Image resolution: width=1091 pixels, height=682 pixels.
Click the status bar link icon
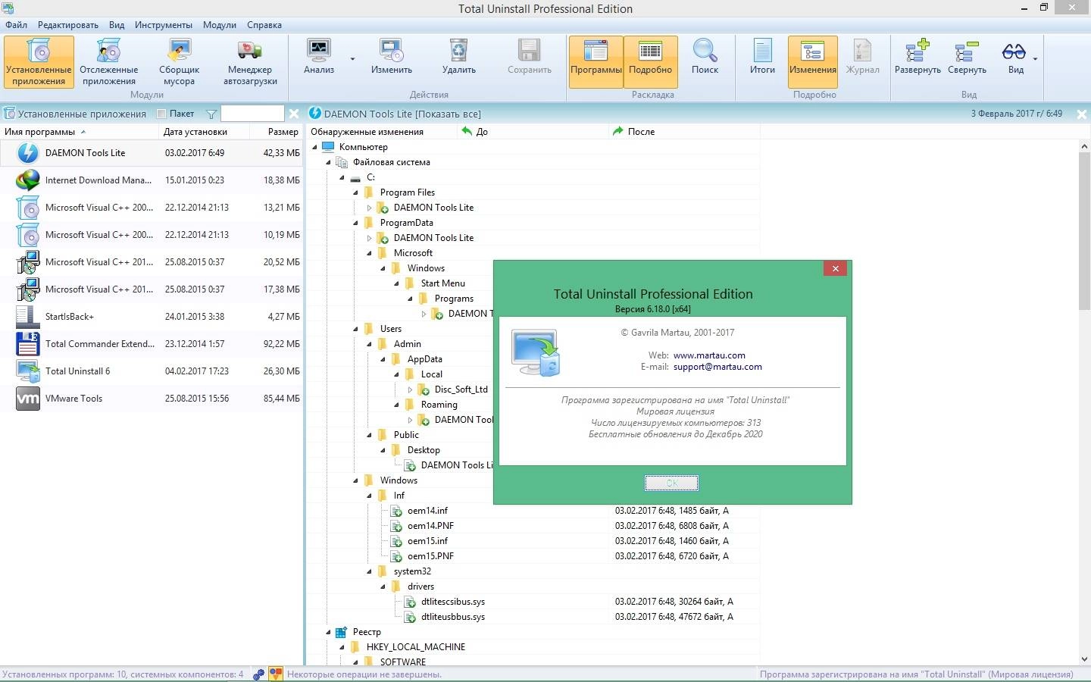[x=258, y=674]
